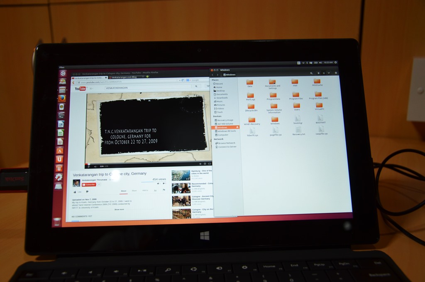Open the Trash icon in the launcher
This screenshot has height=282, width=425.
[x=57, y=222]
